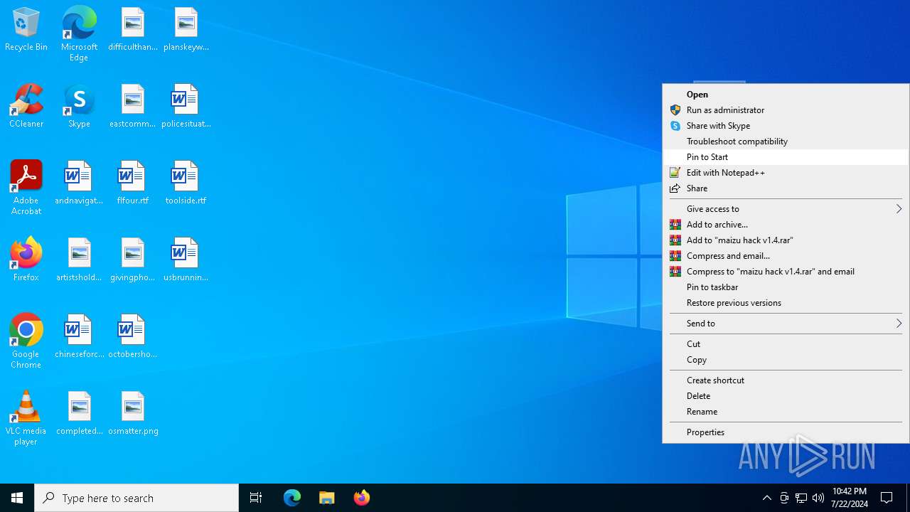Select the flfour.rtf document
Screen dimensions: 910x512
point(133,183)
